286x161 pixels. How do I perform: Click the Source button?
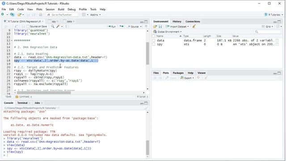133,26
